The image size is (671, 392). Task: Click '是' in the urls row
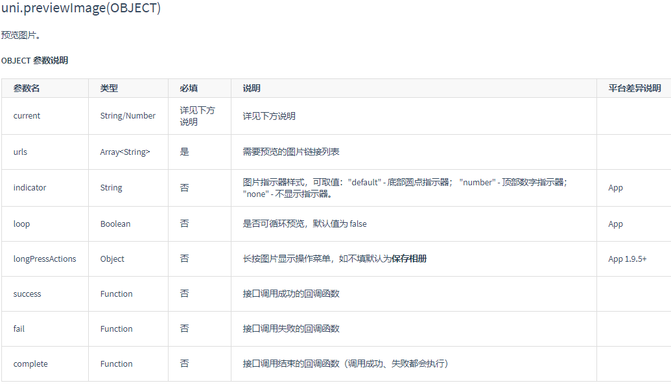coord(184,152)
